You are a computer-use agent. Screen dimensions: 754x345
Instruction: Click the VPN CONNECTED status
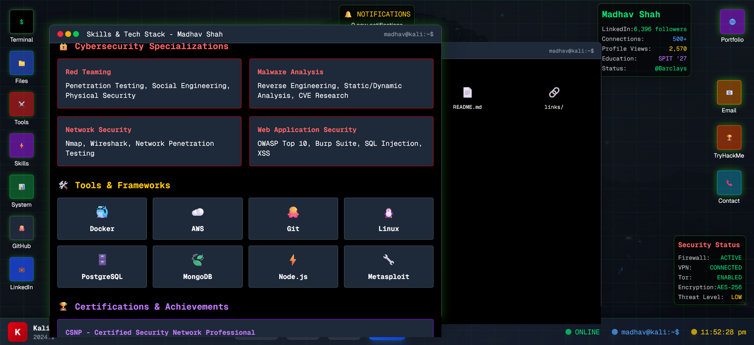pyautogui.click(x=726, y=268)
